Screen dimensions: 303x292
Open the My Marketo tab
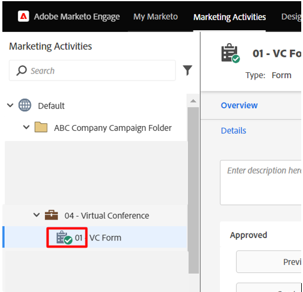click(x=155, y=17)
